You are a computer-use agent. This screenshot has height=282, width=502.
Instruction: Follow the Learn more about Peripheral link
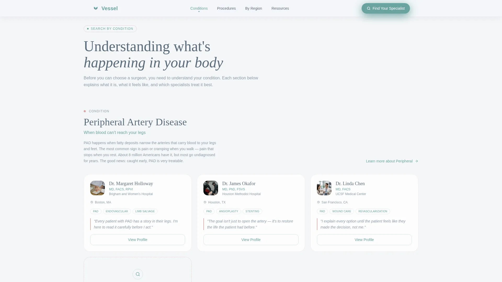coord(392,161)
